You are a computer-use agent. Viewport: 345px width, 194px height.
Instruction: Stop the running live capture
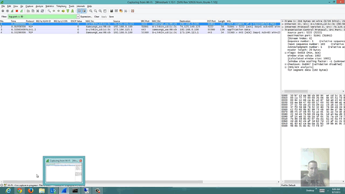point(17,11)
